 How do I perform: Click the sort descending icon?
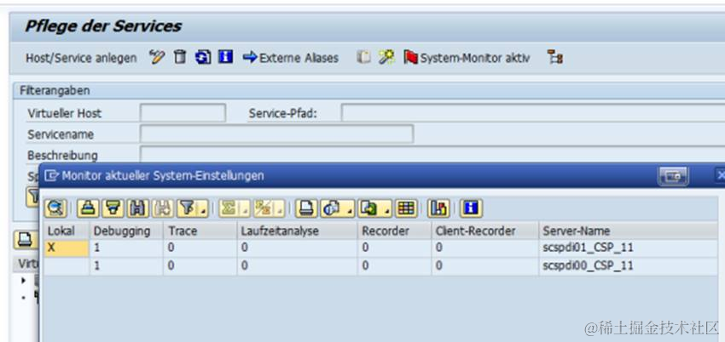[x=113, y=208]
